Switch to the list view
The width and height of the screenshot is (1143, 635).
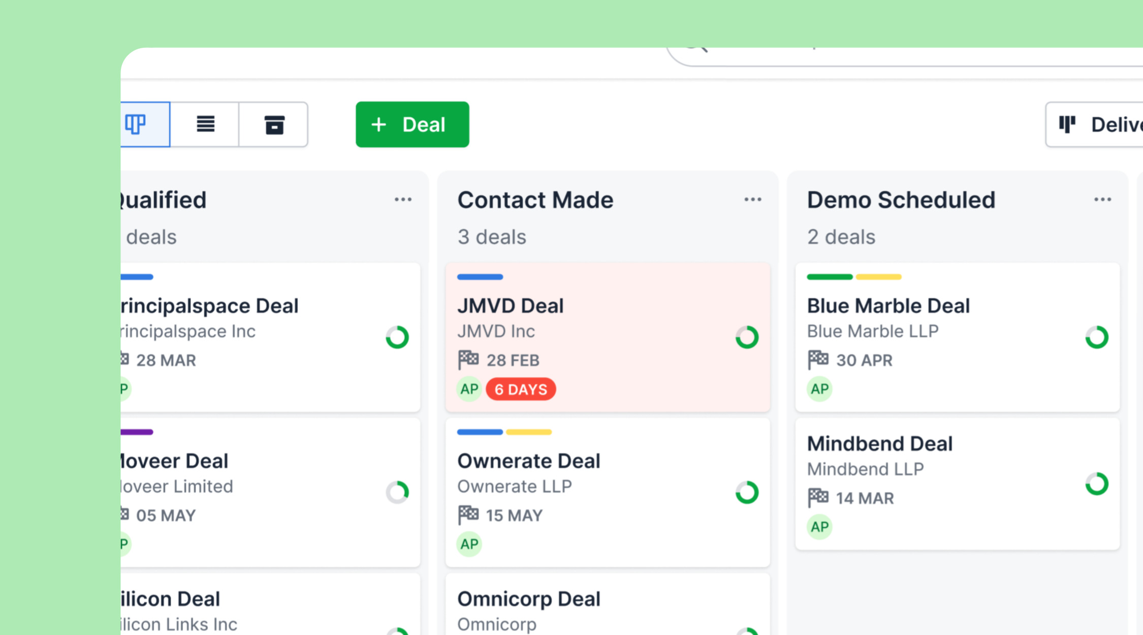[x=205, y=124]
